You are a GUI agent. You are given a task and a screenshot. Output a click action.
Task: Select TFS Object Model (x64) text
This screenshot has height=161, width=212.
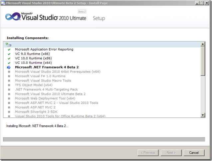[x=34, y=85]
